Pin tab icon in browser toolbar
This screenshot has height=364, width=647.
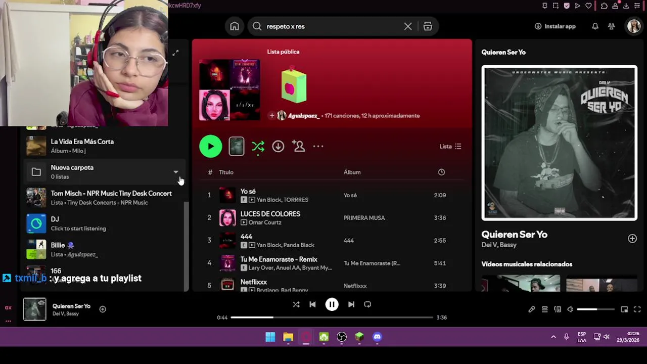[x=545, y=6]
